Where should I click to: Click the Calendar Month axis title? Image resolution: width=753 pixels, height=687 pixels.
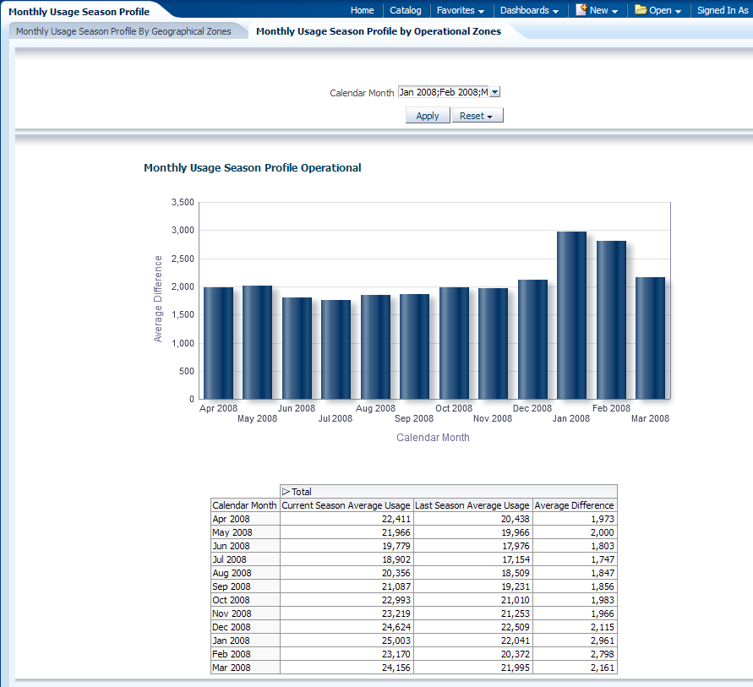coord(433,438)
